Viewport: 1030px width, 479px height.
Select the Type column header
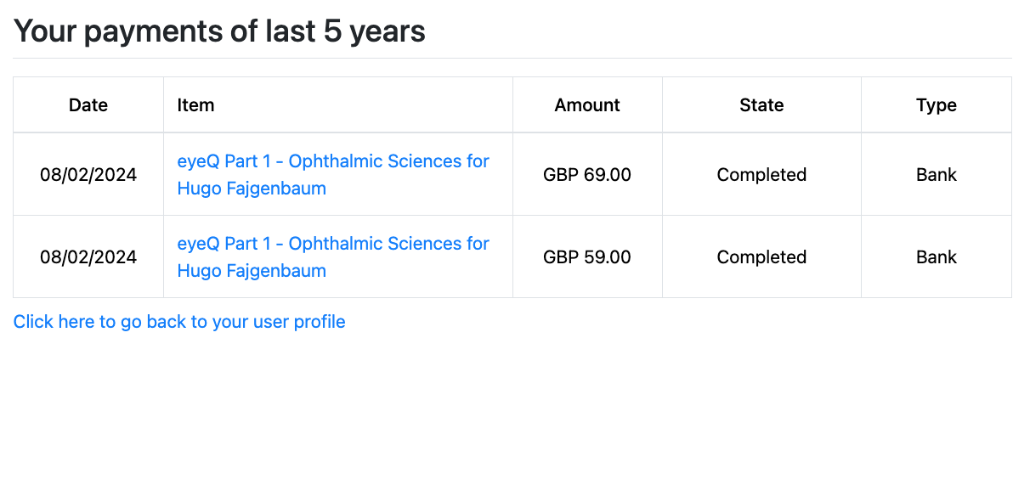[x=937, y=105]
